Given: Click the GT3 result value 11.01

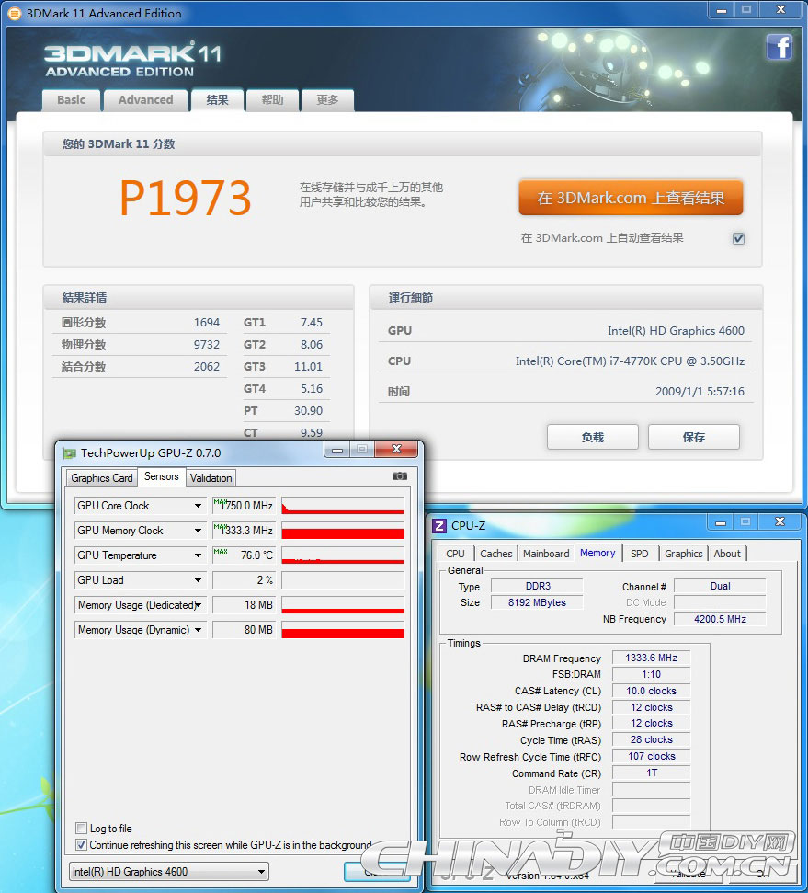Looking at the screenshot, I should point(308,367).
